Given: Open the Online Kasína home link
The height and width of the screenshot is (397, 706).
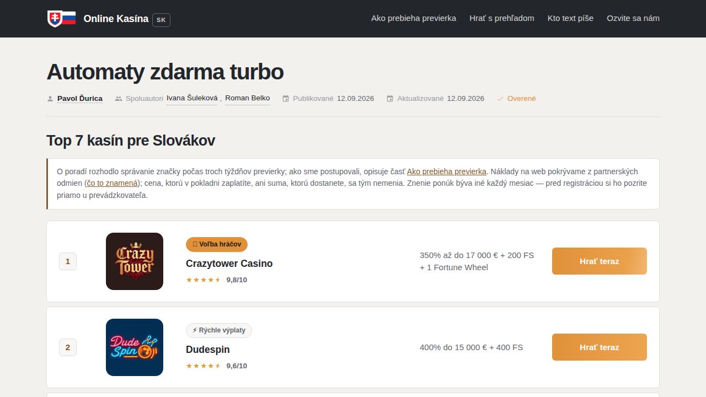Looking at the screenshot, I should [x=116, y=19].
